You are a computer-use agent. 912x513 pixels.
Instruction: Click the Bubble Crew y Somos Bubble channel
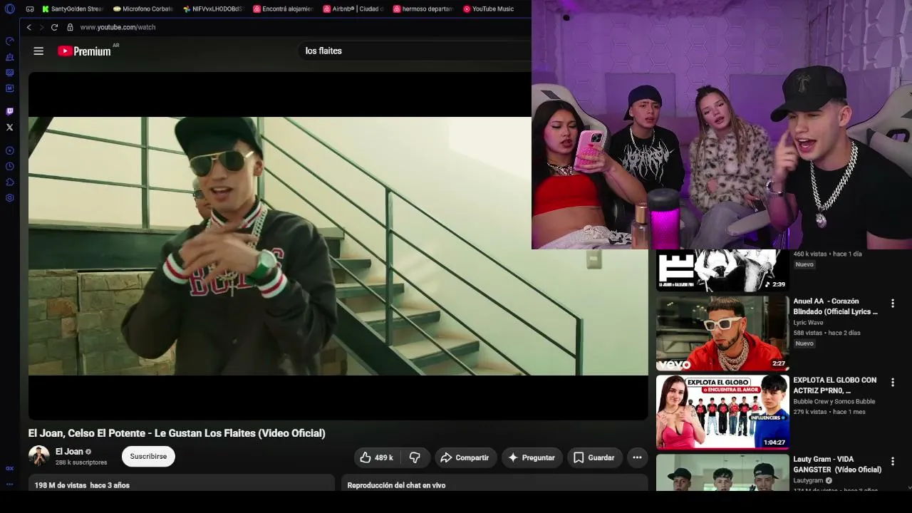pos(834,402)
